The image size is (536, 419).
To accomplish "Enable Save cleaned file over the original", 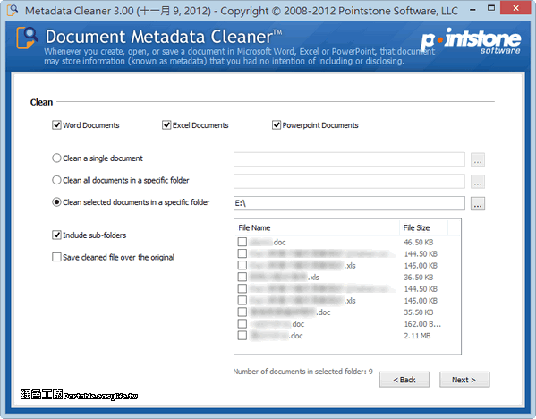I will 56,257.
